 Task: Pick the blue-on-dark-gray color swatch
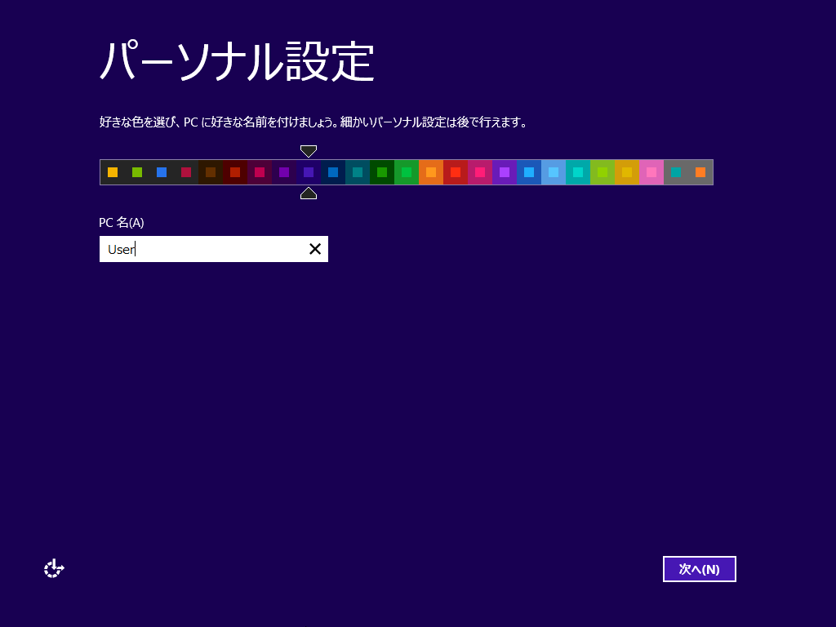pyautogui.click(x=162, y=172)
